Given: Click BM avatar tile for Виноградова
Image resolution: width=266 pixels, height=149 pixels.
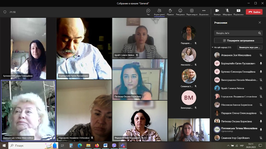Looking at the screenshot, I should (x=189, y=98).
